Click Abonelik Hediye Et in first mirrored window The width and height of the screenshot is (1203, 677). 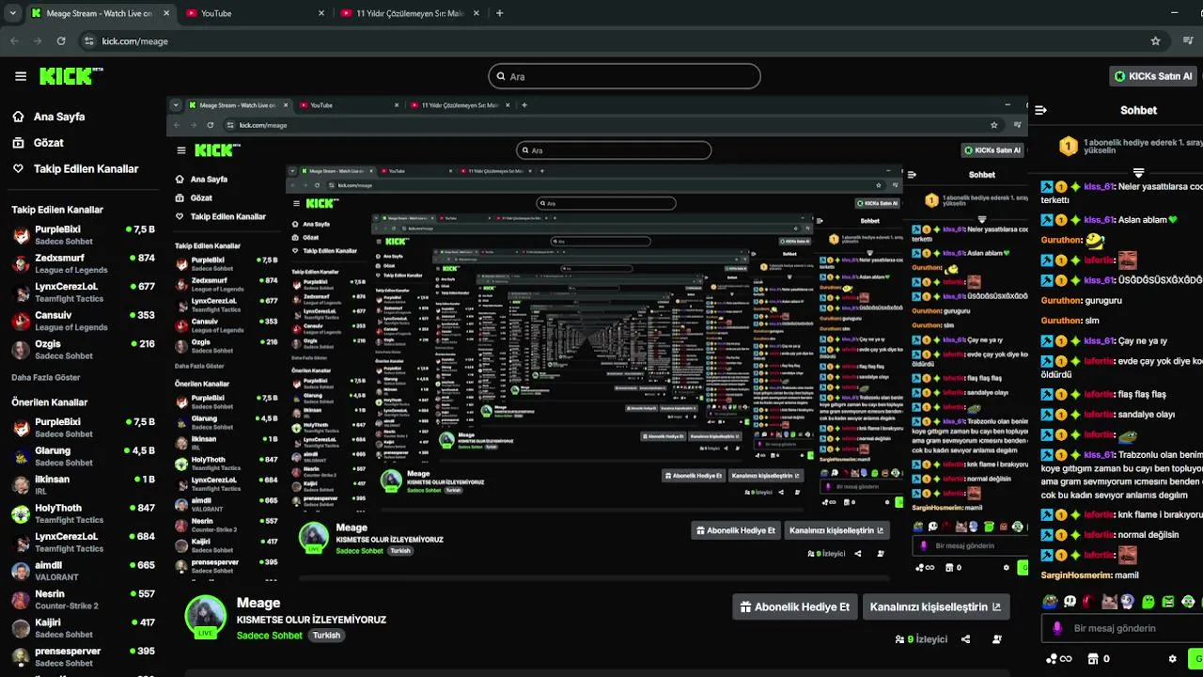pyautogui.click(x=738, y=530)
